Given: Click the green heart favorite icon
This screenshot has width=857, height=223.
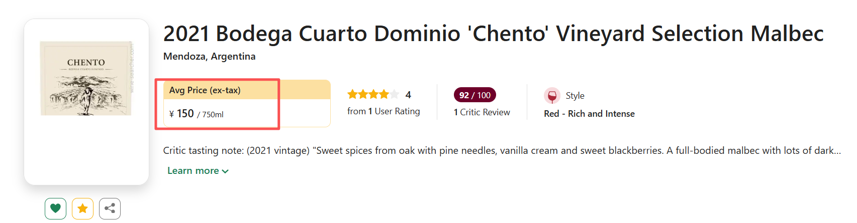Looking at the screenshot, I should tap(56, 208).
